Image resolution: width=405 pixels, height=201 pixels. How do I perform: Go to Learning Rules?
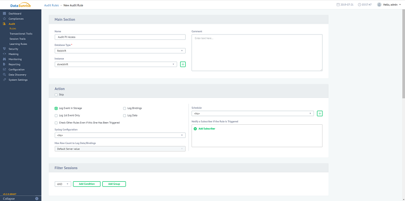[18, 44]
